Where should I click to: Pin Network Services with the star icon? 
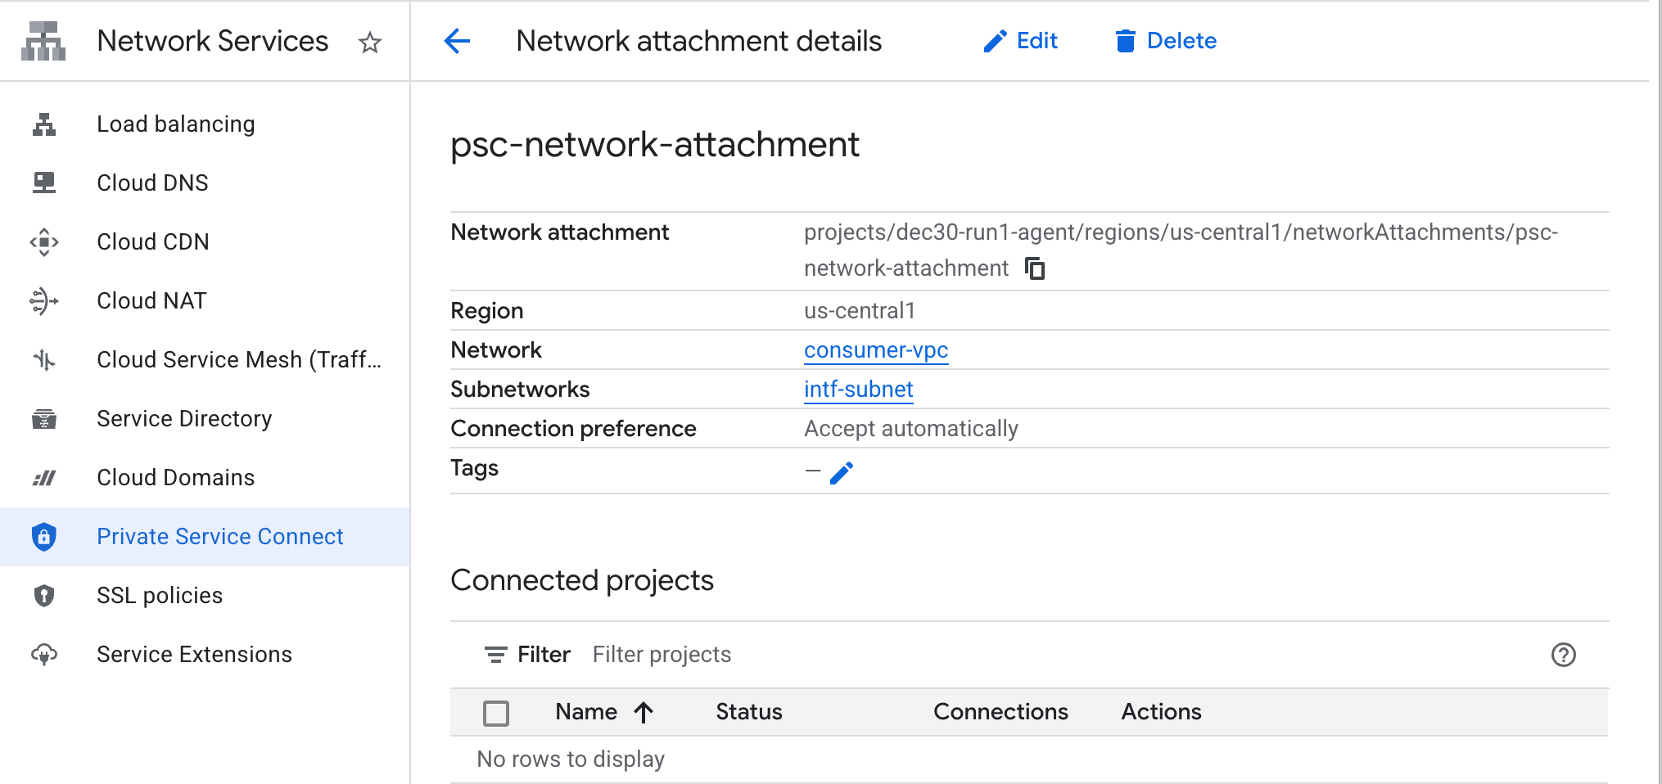pos(370,42)
